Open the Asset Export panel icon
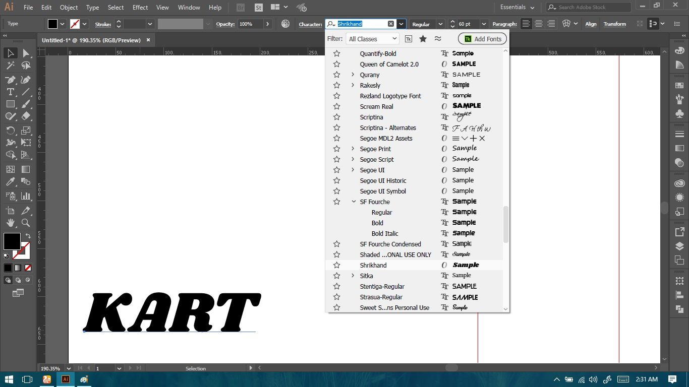 point(679,232)
